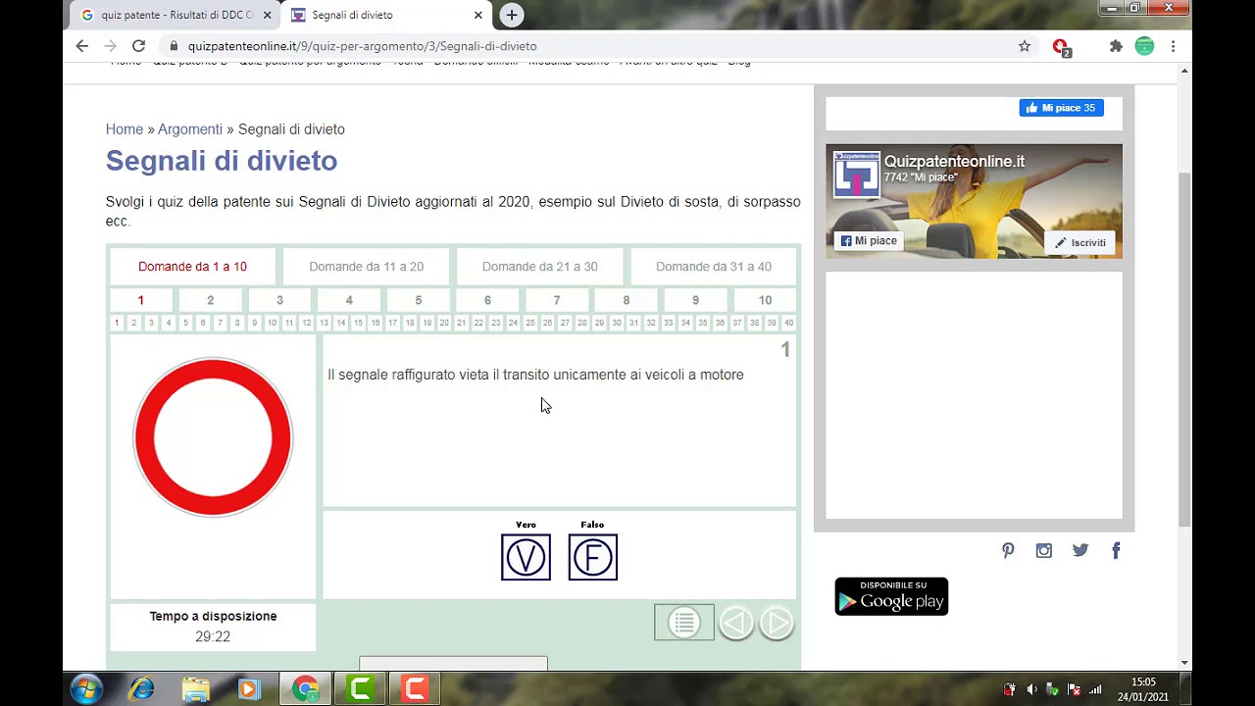Close the Segnali di divieto tab

click(478, 15)
